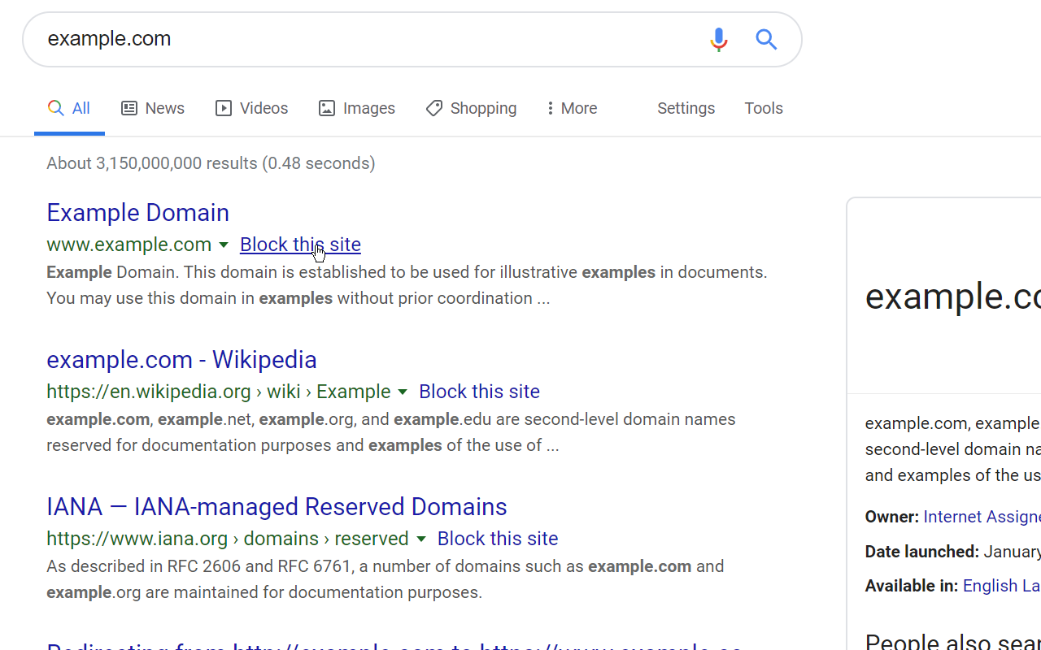This screenshot has width=1041, height=650.
Task: Block this site for www.iana.org
Action: [498, 539]
